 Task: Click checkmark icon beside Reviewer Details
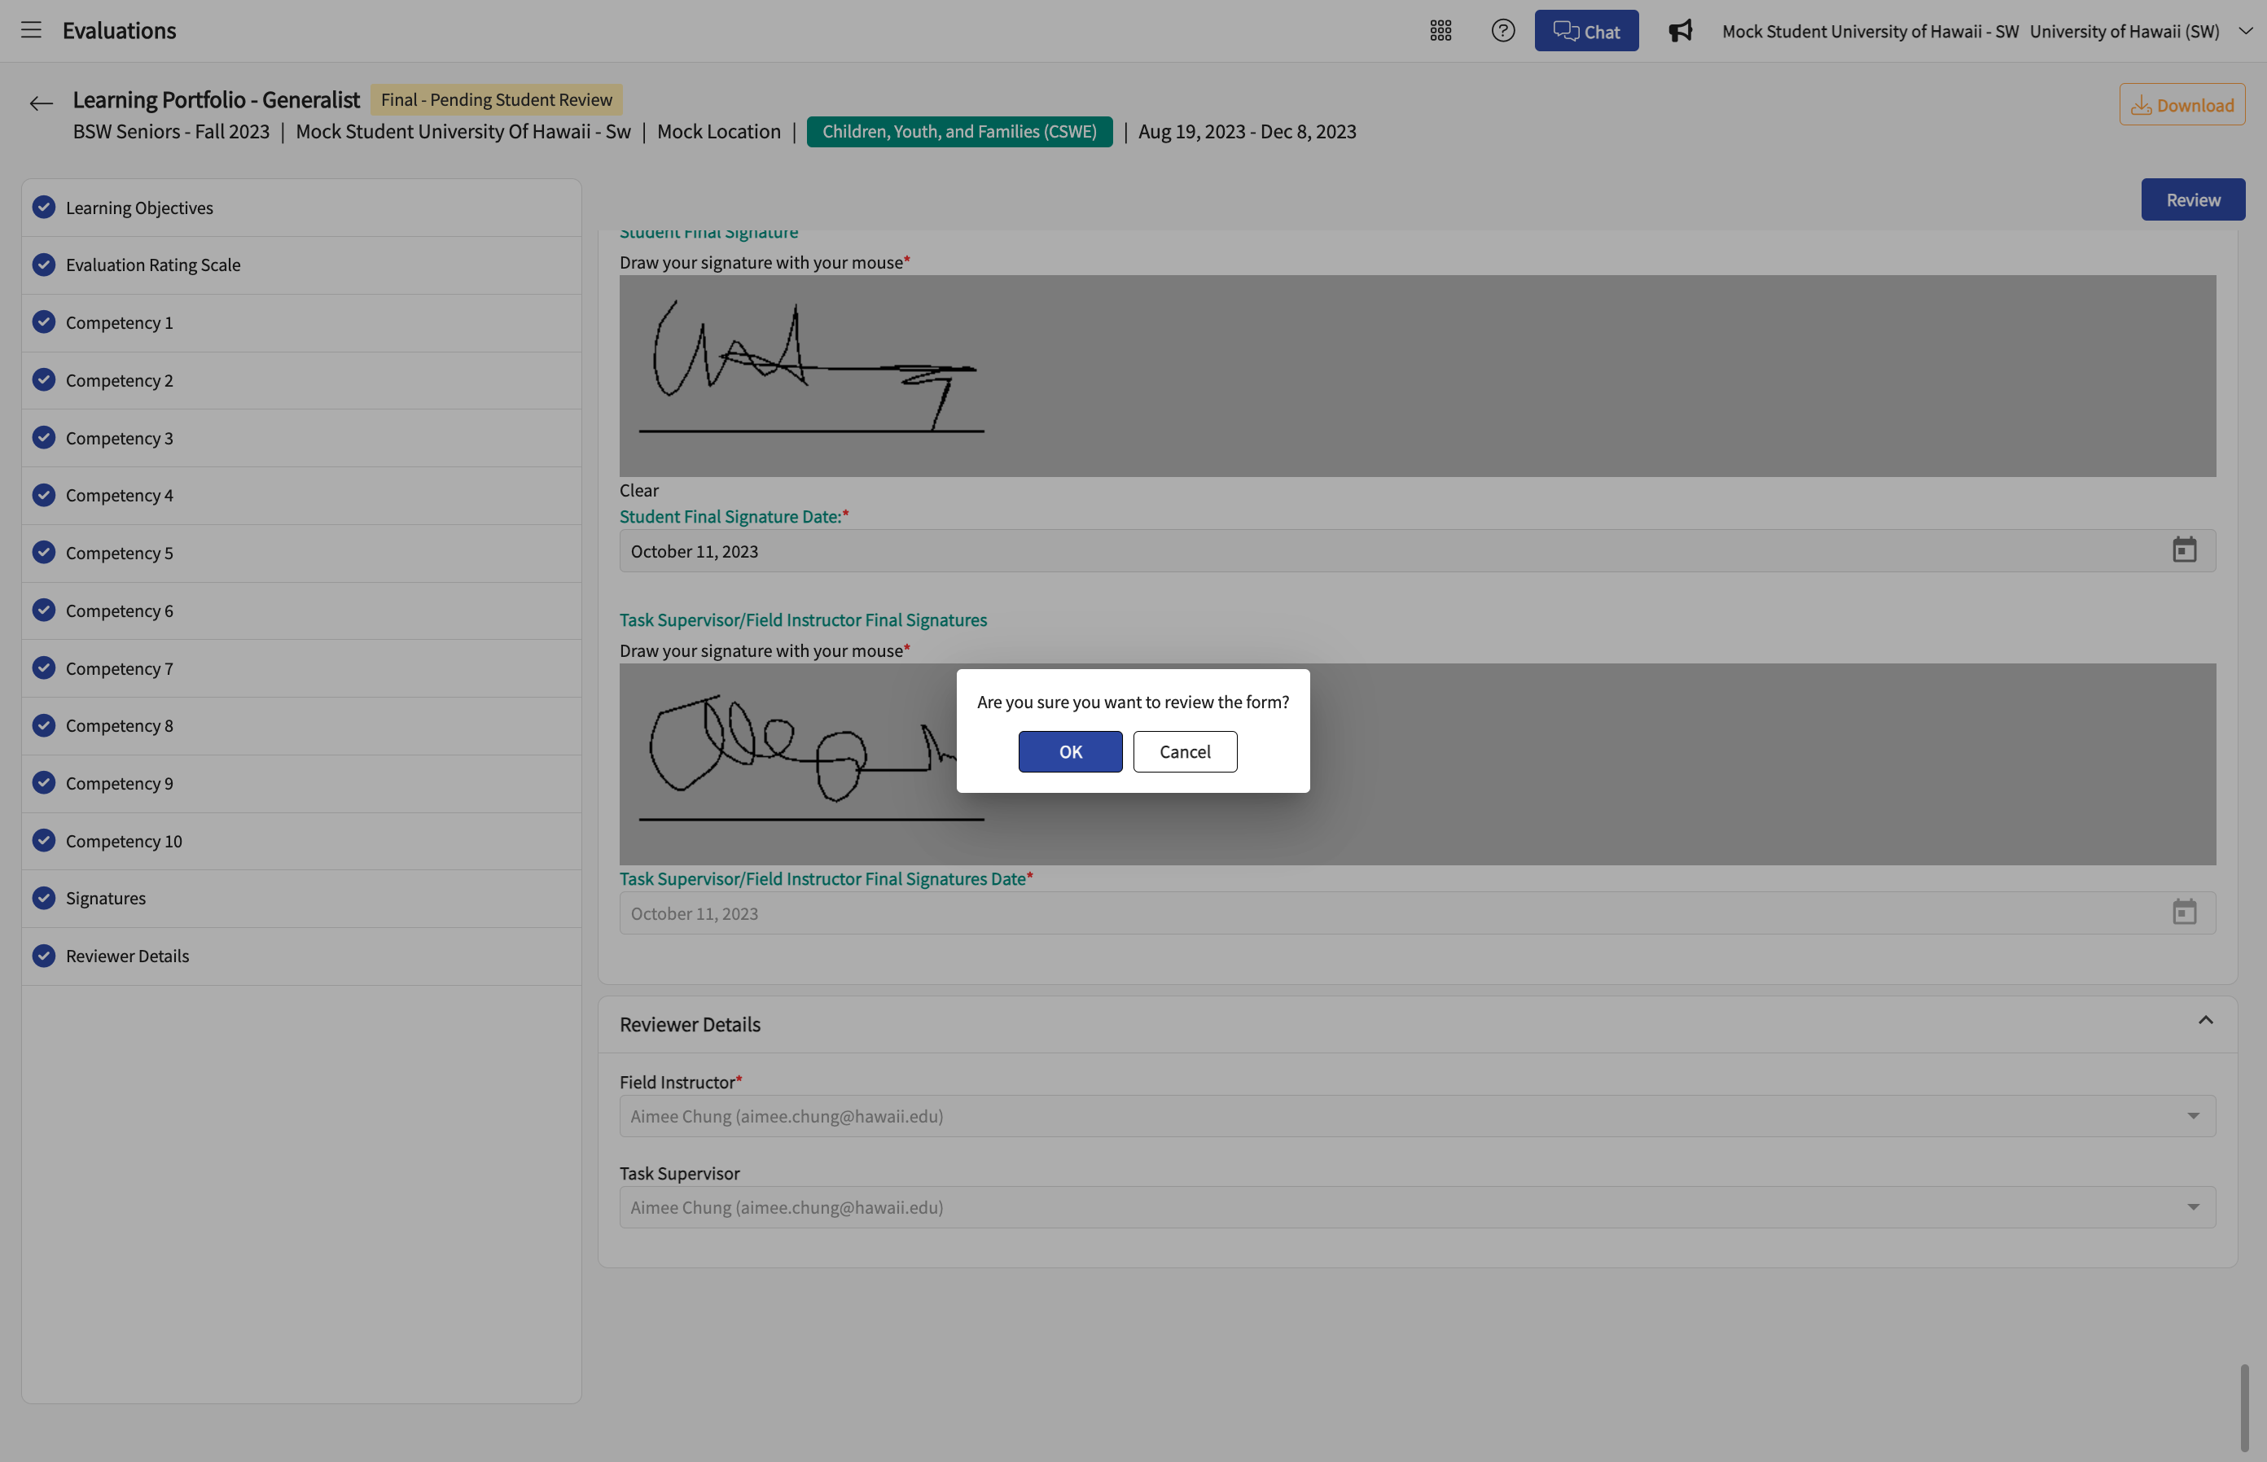[x=44, y=956]
